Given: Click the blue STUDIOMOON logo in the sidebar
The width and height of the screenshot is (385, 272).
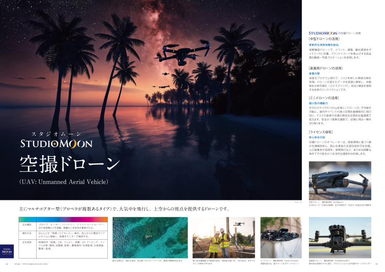Looking at the screenshot, I should pyautogui.click(x=322, y=33).
